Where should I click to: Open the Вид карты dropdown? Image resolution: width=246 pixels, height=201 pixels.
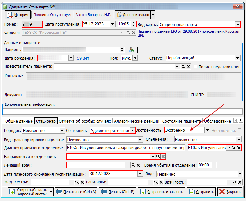click(x=238, y=24)
